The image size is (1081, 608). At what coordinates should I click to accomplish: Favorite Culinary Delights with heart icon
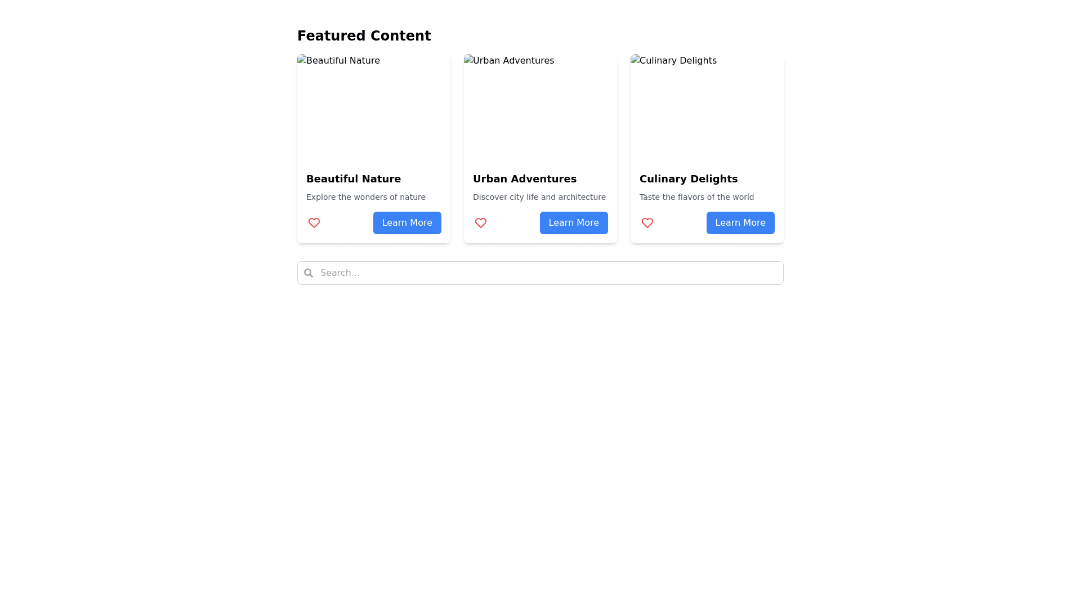(x=647, y=223)
